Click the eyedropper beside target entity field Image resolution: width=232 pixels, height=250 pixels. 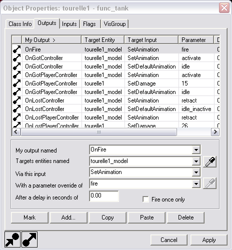pos(210,161)
